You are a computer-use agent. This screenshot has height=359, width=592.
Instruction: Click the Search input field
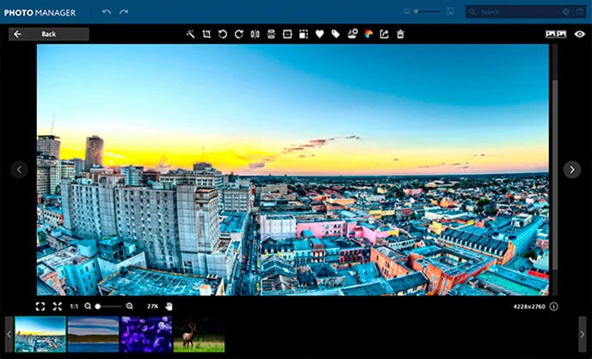coord(519,12)
